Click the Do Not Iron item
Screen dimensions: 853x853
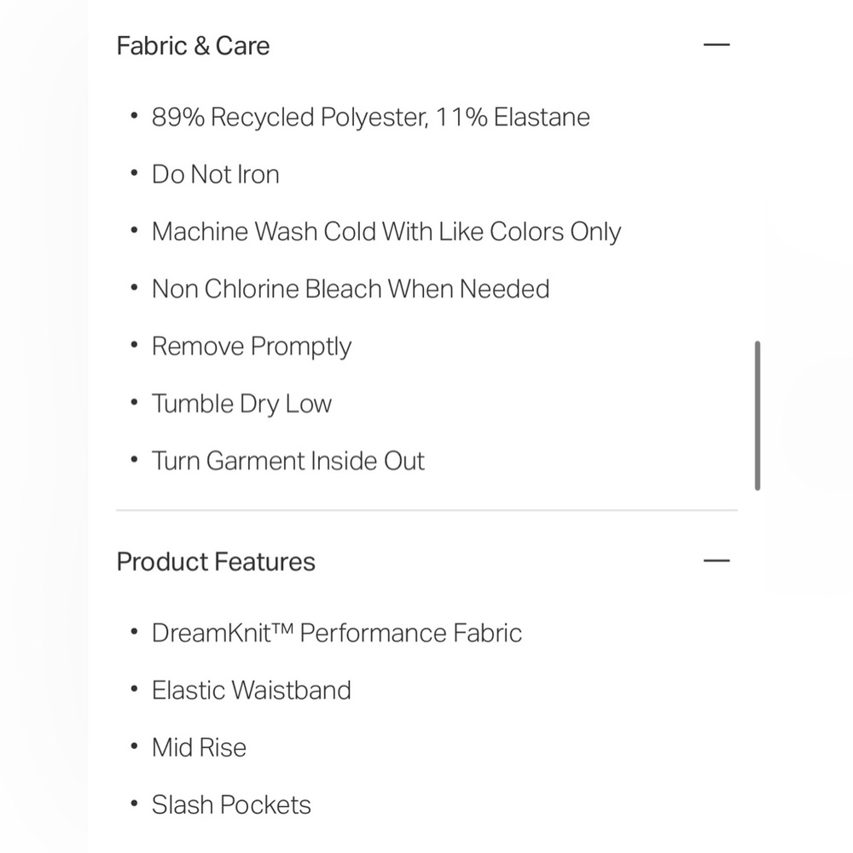[216, 175]
